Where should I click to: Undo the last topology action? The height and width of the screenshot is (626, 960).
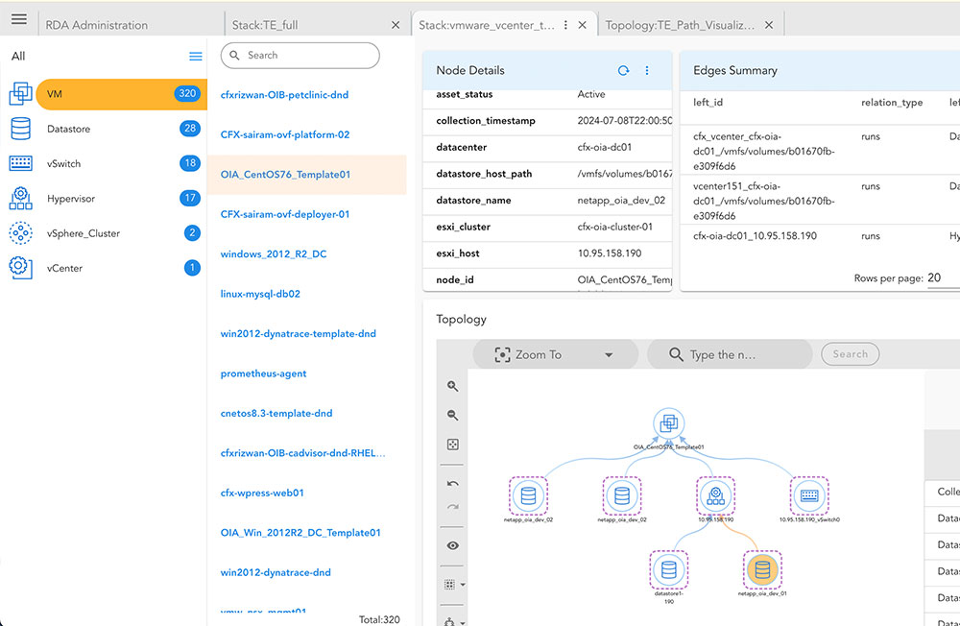[x=452, y=483]
